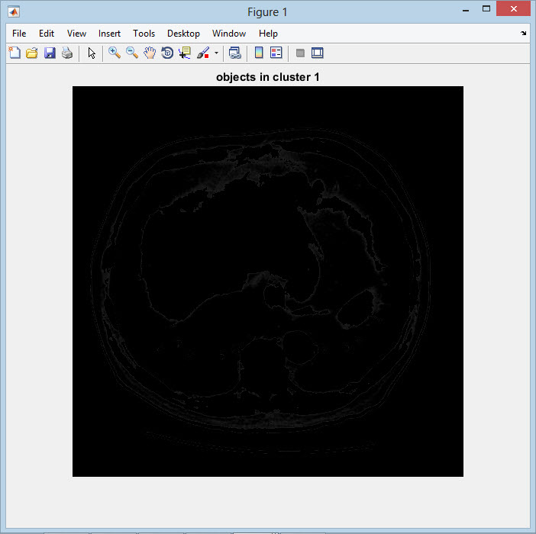Open the Desktop menu
This screenshot has height=534, width=536.
[x=183, y=34]
